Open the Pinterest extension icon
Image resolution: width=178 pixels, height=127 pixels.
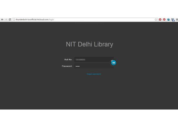164,20
